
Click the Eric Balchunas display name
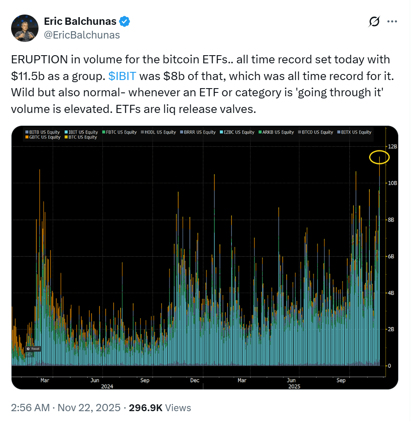coord(80,21)
